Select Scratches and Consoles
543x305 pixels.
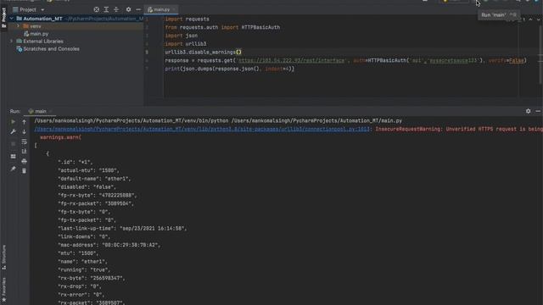click(51, 49)
